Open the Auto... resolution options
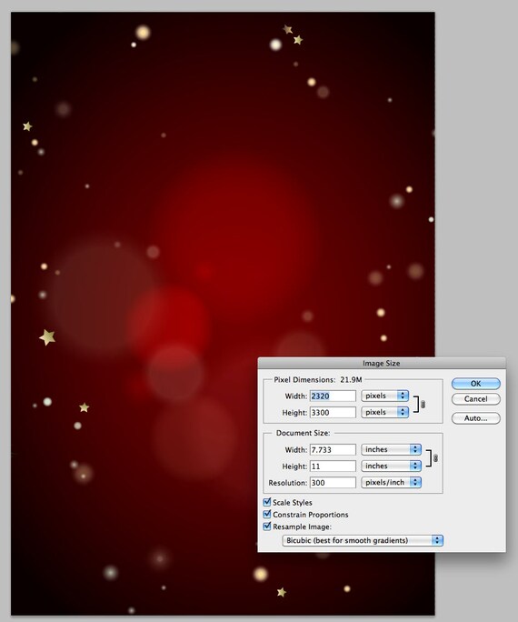 point(476,418)
